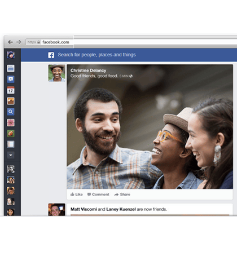This screenshot has height=265, width=237.
Task: Open the football app icon
Action: pyautogui.click(x=11, y=134)
